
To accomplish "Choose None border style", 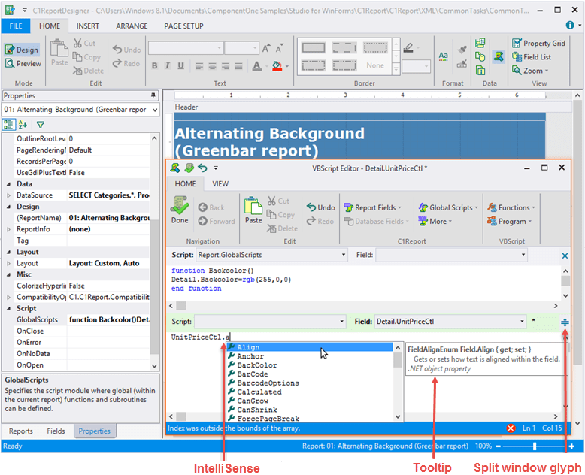I will pyautogui.click(x=375, y=65).
